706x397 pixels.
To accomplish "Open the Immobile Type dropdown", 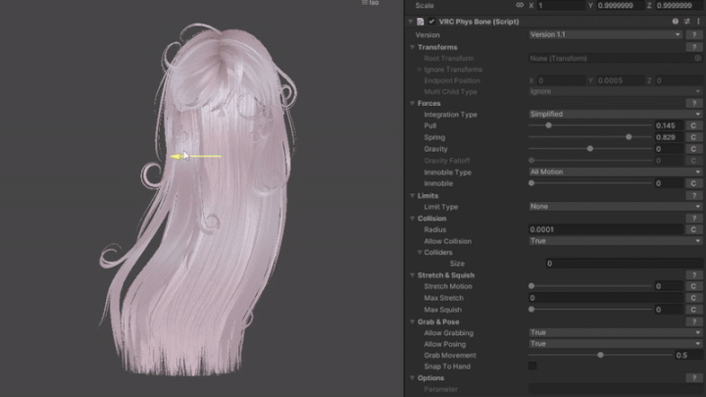I will [x=615, y=172].
